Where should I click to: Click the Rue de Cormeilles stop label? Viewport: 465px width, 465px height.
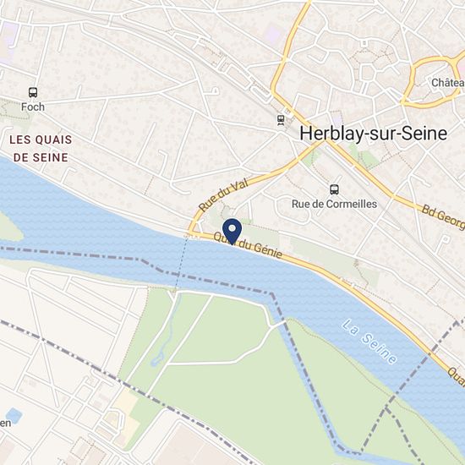tap(334, 204)
